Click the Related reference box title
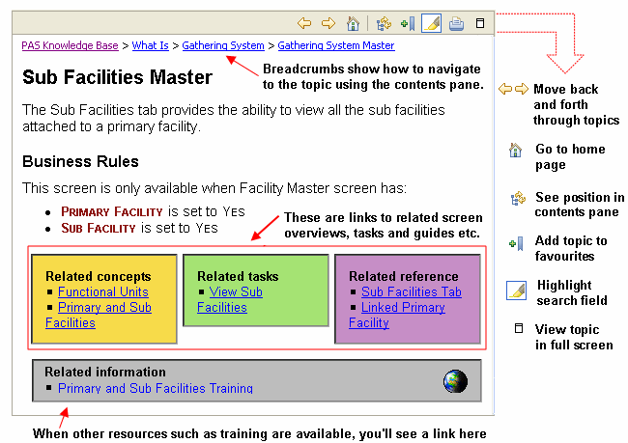The height and width of the screenshot is (443, 628). (x=404, y=277)
